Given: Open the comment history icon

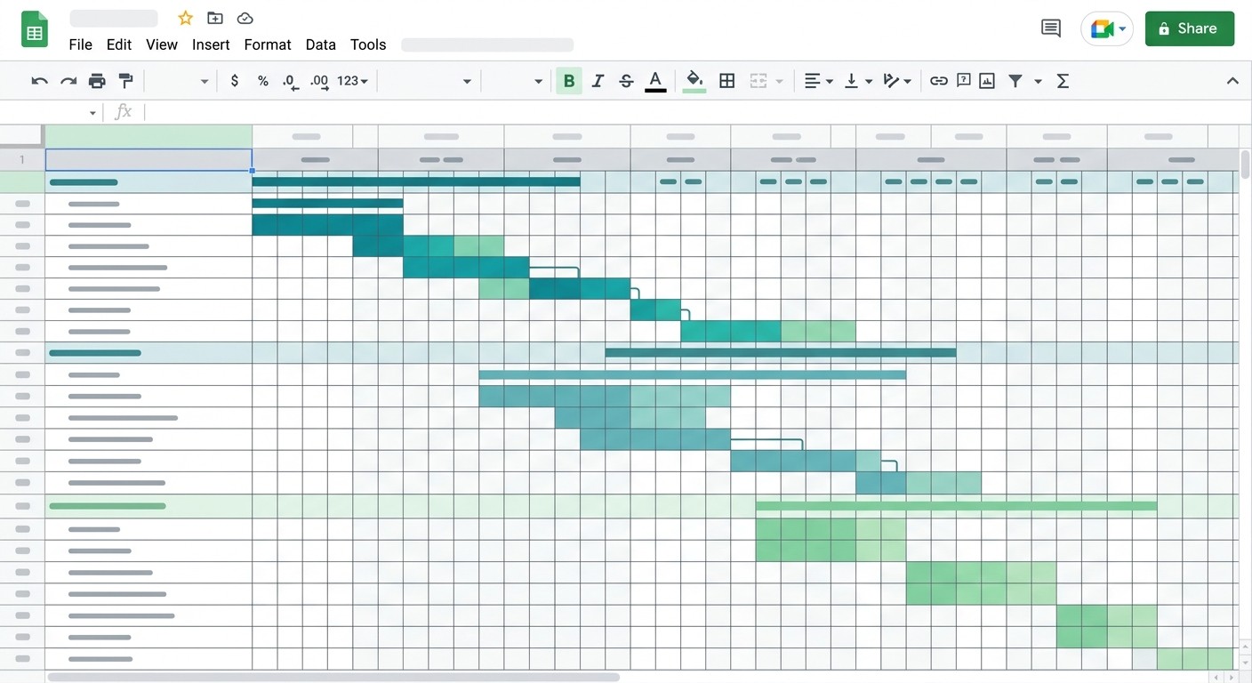Looking at the screenshot, I should point(1051,28).
